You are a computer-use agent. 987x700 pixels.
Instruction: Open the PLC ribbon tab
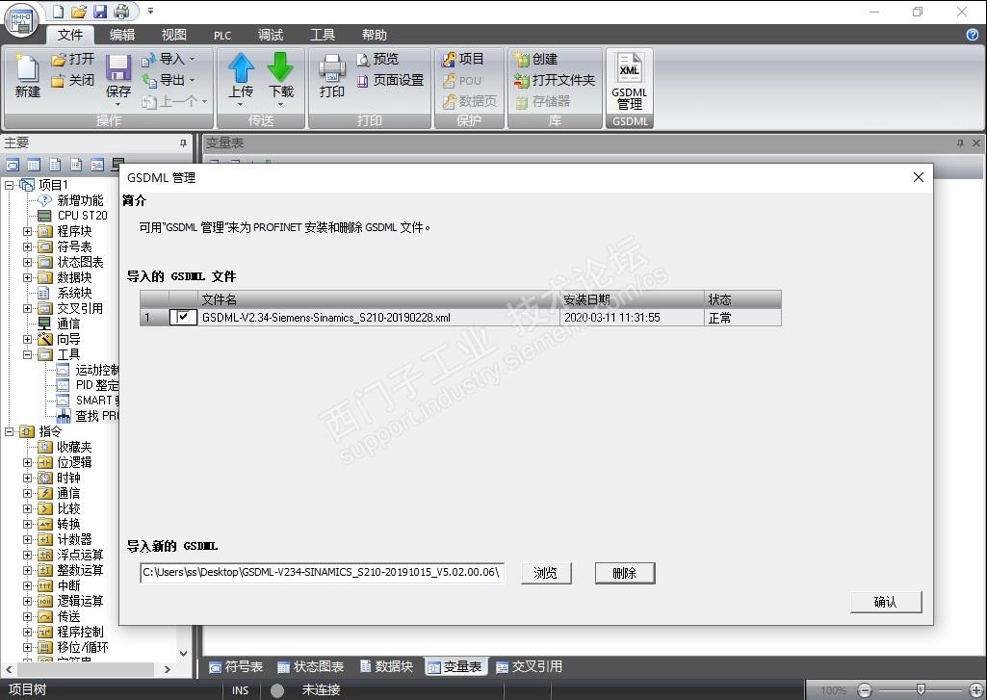(x=222, y=36)
